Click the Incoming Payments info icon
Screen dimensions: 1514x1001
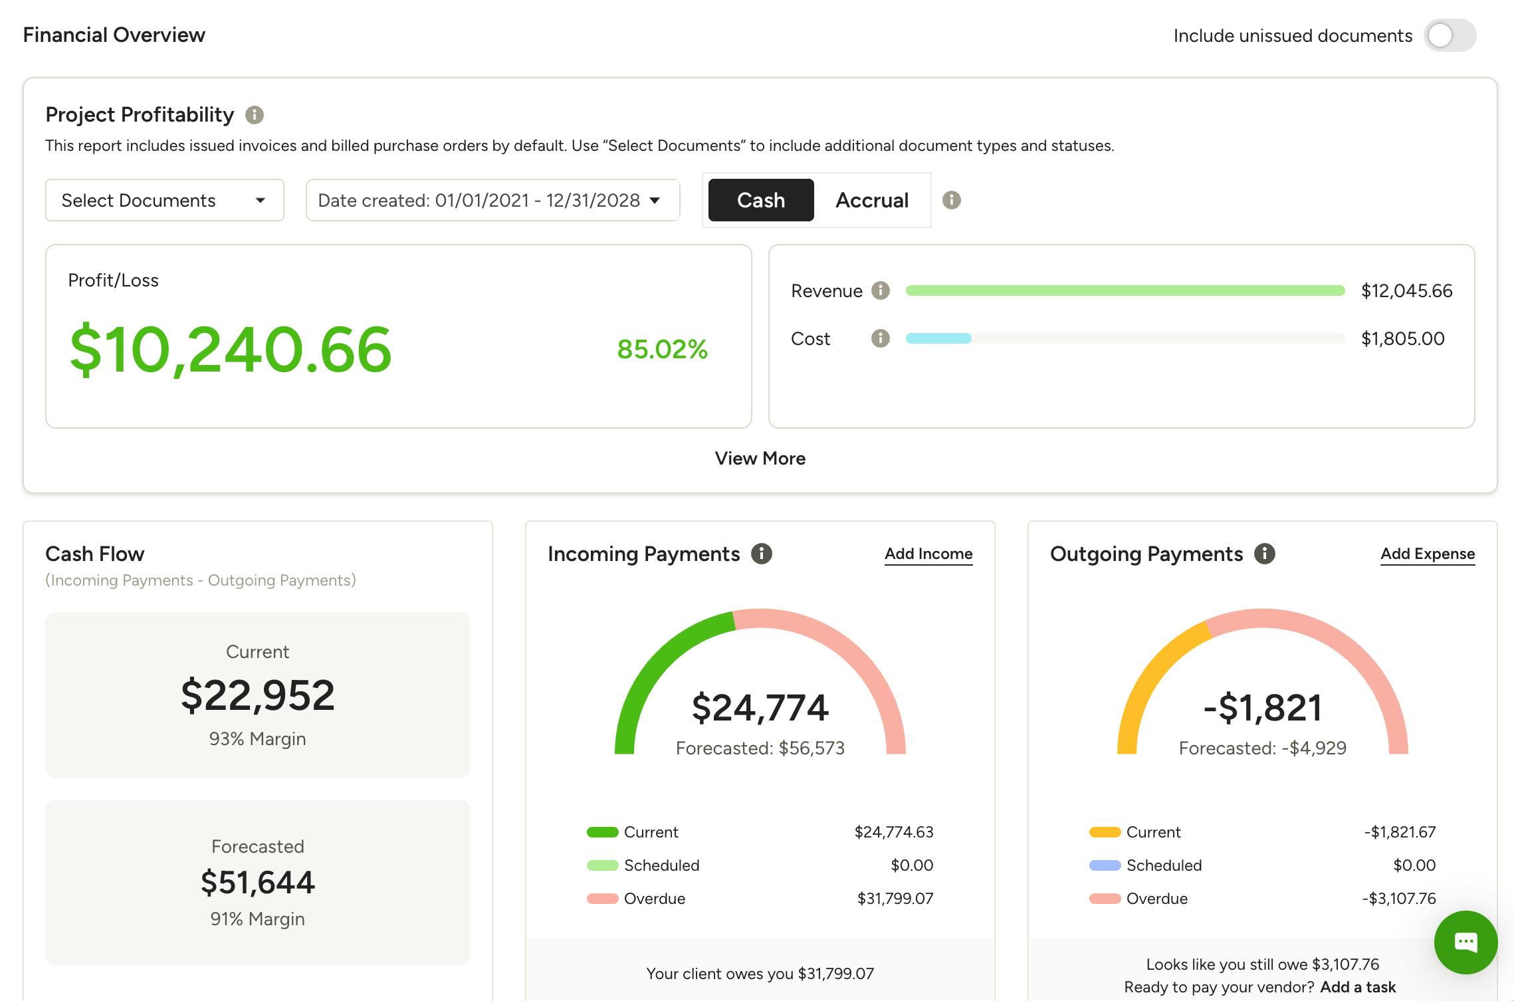pos(762,554)
